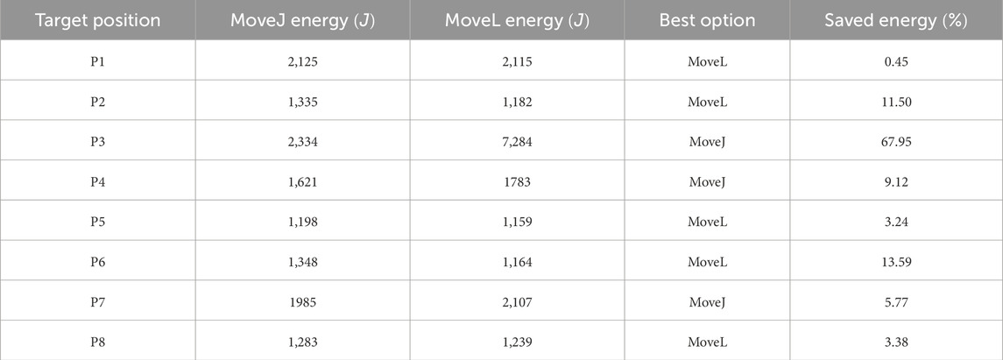The height and width of the screenshot is (360, 1003).
Task: Click the MoveJ energy value 2,125
Action: click(302, 60)
